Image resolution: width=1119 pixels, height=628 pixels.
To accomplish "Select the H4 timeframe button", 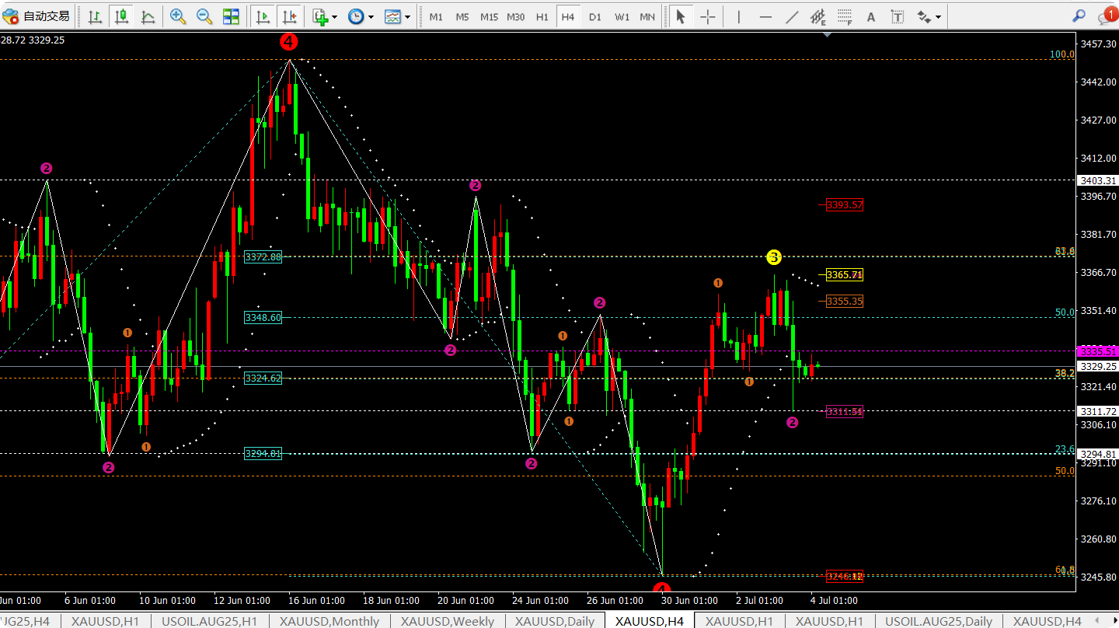I will [x=568, y=16].
